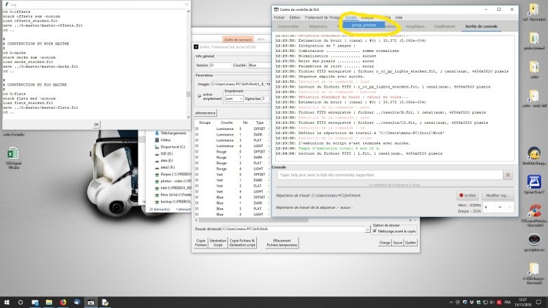Switch to the Séquence tab
This screenshot has width=548, height=308.
point(318,27)
